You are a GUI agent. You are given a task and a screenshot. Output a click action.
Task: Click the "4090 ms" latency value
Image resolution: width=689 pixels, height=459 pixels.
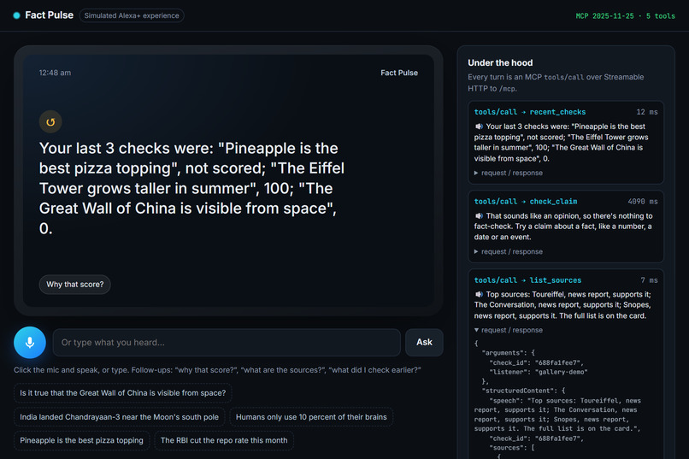[643, 202]
